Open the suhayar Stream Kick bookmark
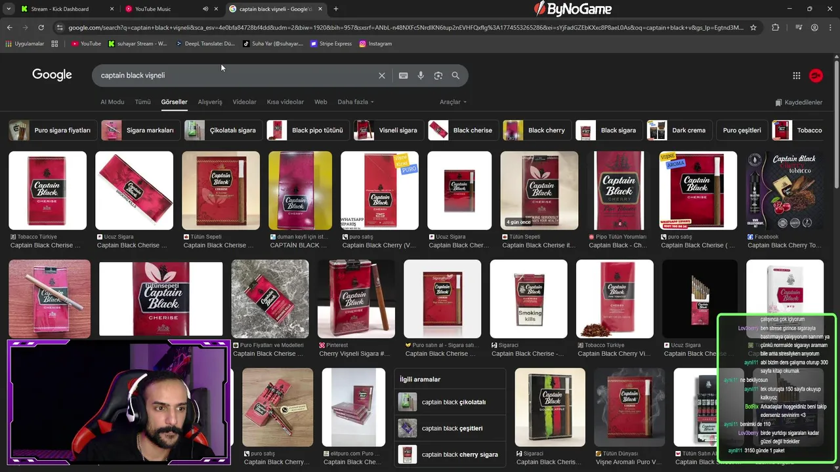Viewport: 840px width, 472px height. click(138, 44)
